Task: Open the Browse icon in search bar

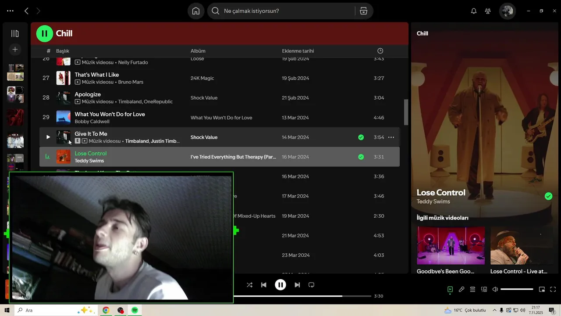Action: pos(363,11)
